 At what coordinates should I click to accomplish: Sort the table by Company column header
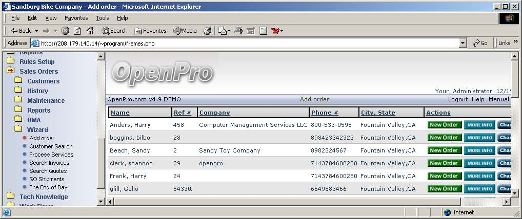pos(214,113)
